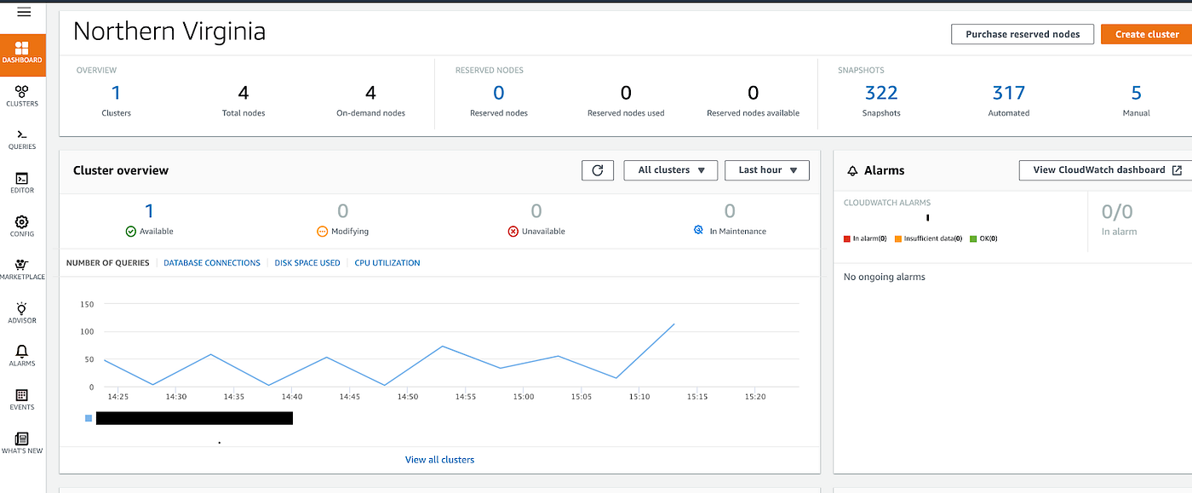Open the Last hour time range dropdown
The image size is (1192, 493).
766,170
